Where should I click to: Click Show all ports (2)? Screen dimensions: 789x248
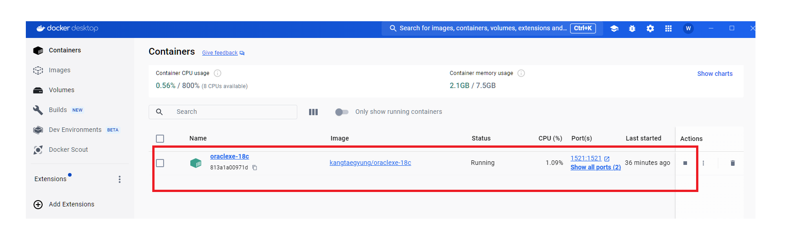click(x=595, y=167)
